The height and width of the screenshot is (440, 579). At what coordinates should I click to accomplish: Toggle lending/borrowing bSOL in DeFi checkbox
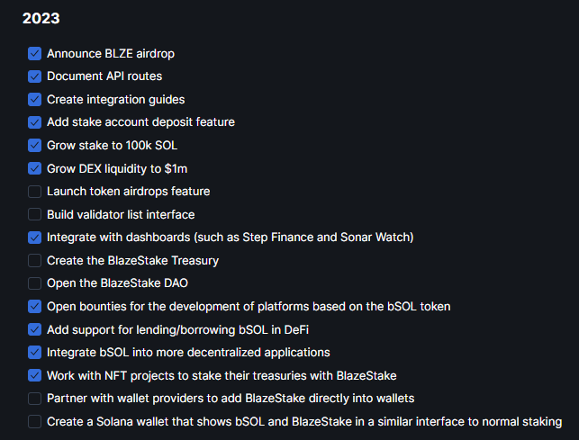click(x=34, y=329)
